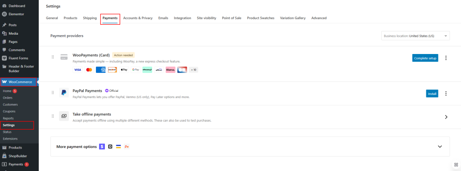Open the Orders submenu item
This screenshot has width=461, height=171.
point(8,98)
